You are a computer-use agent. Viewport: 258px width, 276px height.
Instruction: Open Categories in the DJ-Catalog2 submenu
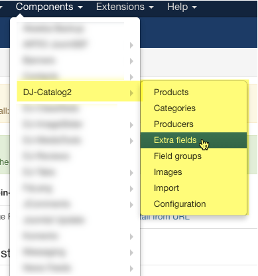194,108
